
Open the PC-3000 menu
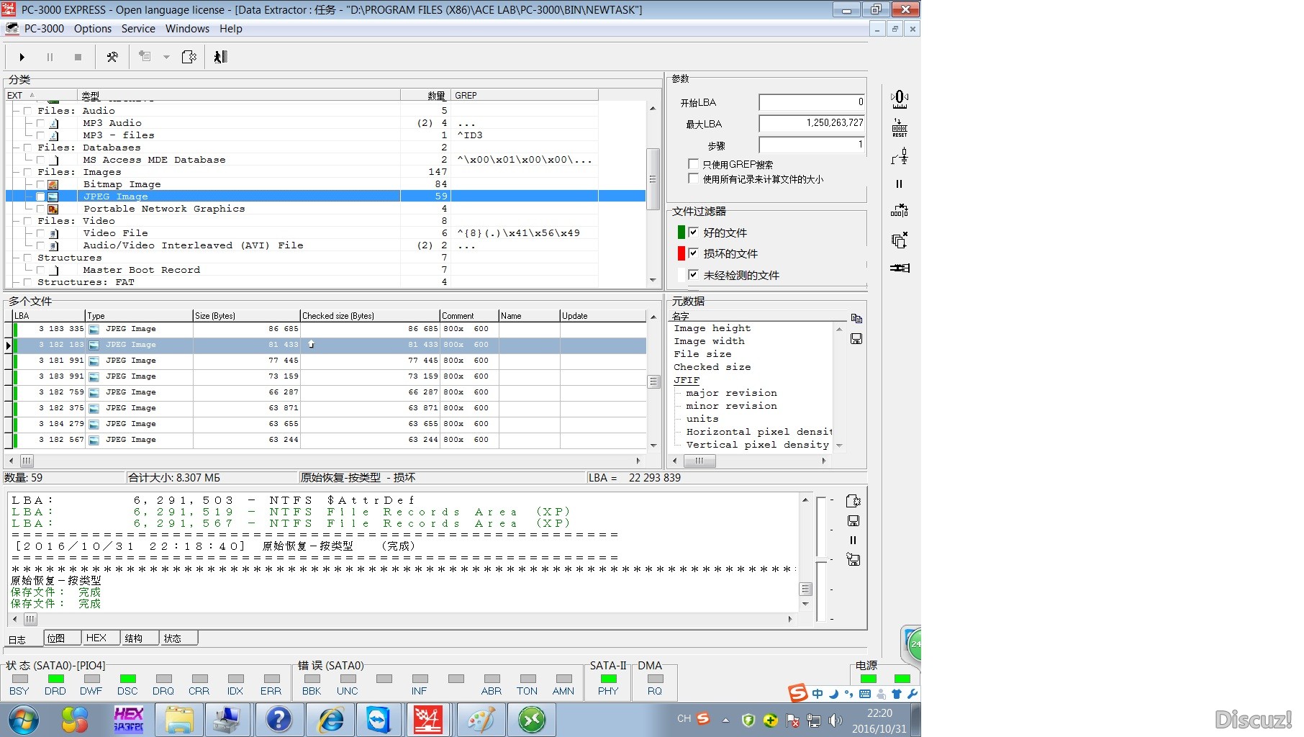[x=44, y=29]
